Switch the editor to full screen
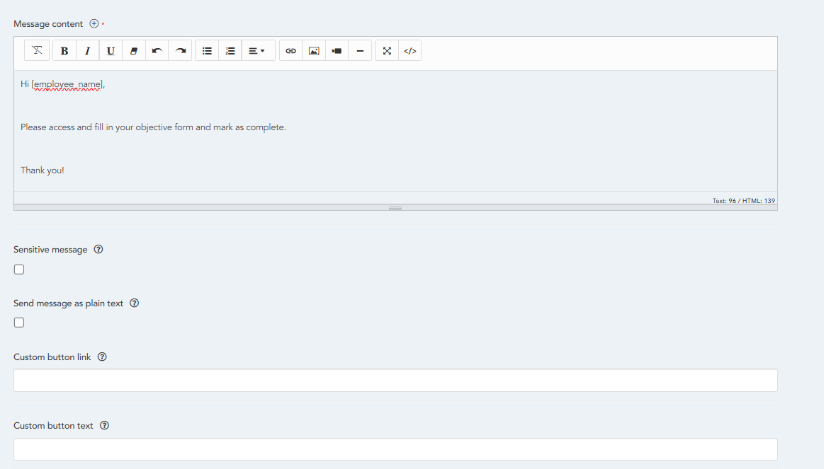The width and height of the screenshot is (824, 469). [387, 51]
